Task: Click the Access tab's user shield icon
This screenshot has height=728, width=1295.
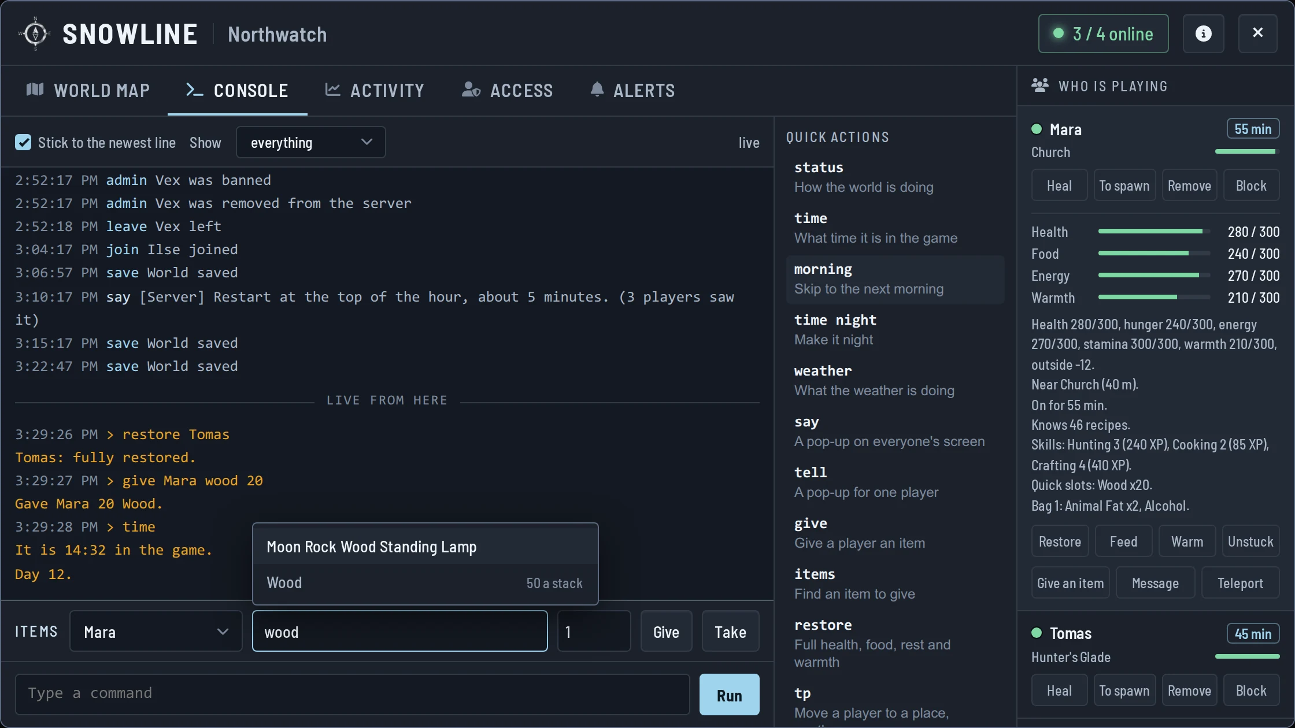Action: (471, 89)
